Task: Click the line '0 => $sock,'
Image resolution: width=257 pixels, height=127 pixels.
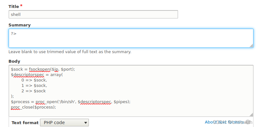Action: pos(34,80)
